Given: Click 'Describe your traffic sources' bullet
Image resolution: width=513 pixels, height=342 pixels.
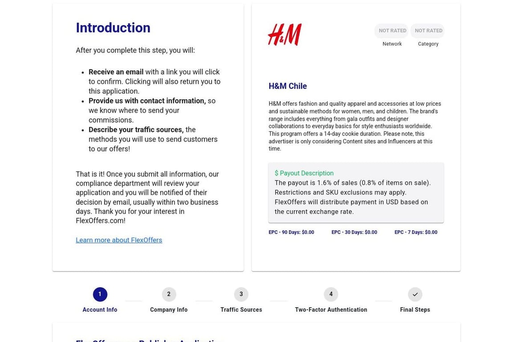Looking at the screenshot, I should click(153, 139).
